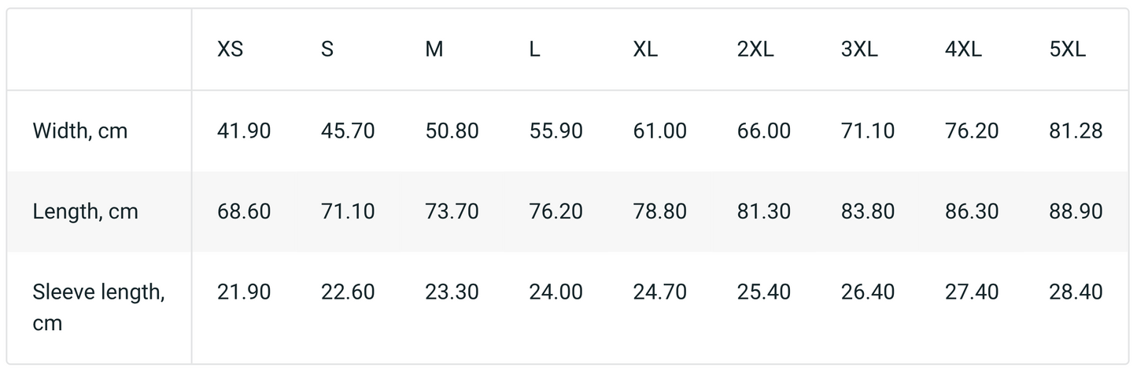Select the 2XL size column header

point(755,50)
